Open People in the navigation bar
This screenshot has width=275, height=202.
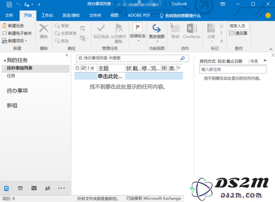(47, 188)
